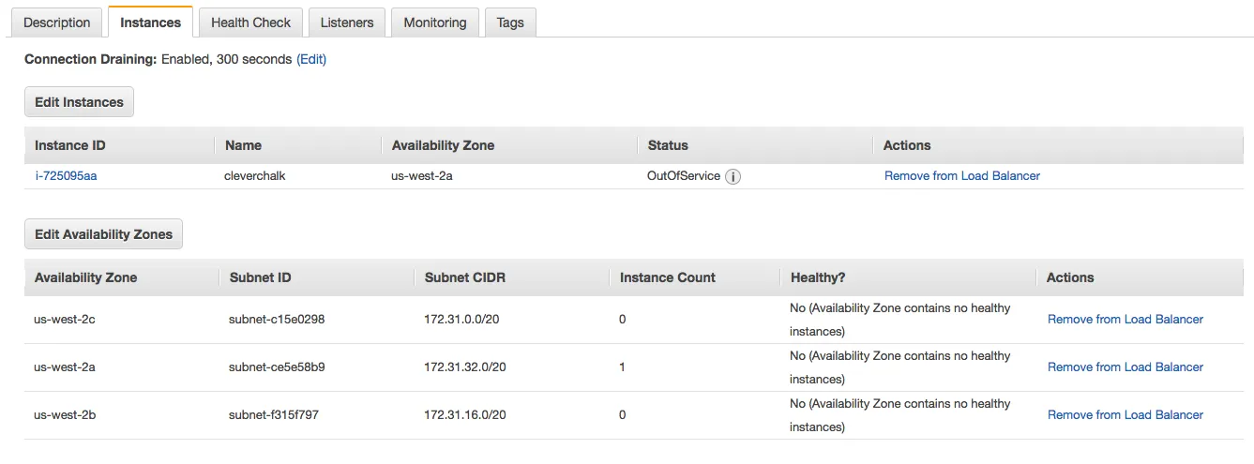Go to the Monitoring tab
This screenshot has height=464, width=1254.
[434, 22]
